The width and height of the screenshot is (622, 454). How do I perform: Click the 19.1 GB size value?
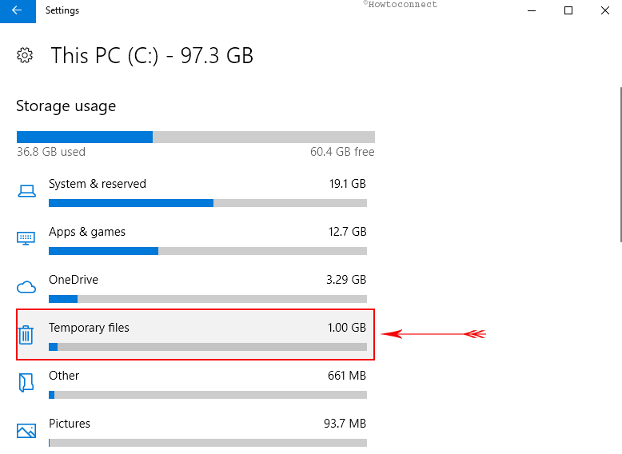pyautogui.click(x=348, y=184)
